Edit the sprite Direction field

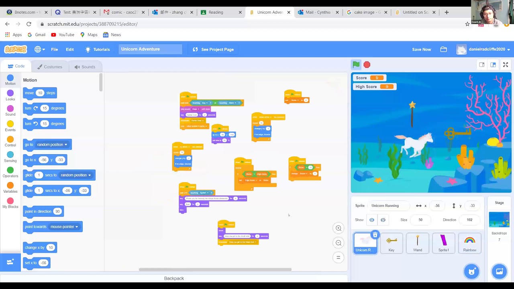click(469, 220)
